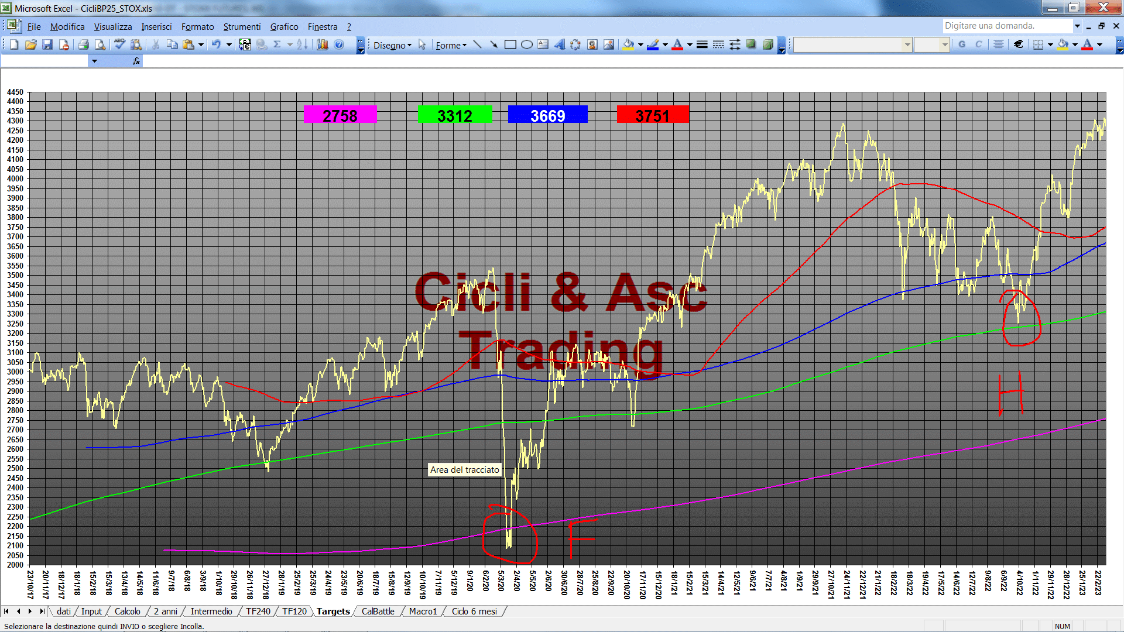Viewport: 1124px width, 632px height.
Task: Open the File menu
Action: 34,27
